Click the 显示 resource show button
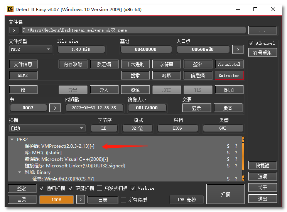Screen dimensions: 287x212 click(x=197, y=108)
